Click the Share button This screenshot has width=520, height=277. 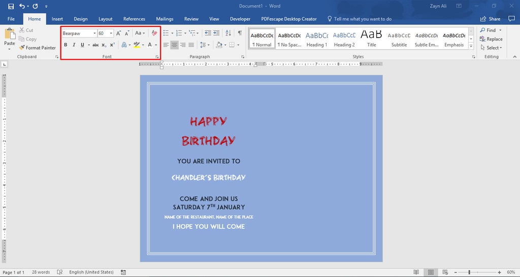click(490, 19)
